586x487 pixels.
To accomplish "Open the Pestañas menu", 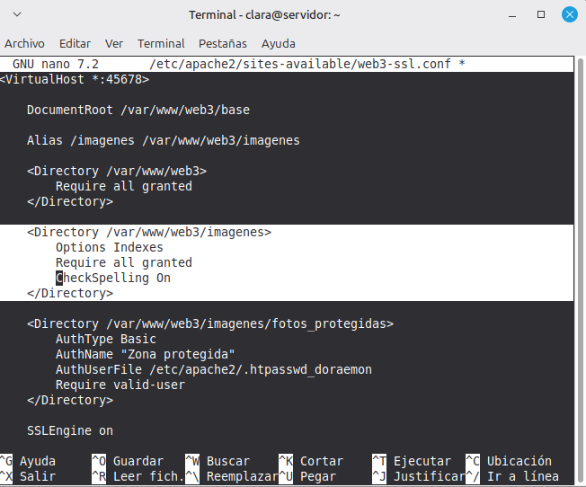I will pyautogui.click(x=223, y=43).
